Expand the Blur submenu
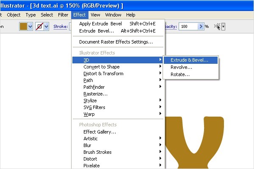The image size is (254, 169). click(118, 145)
